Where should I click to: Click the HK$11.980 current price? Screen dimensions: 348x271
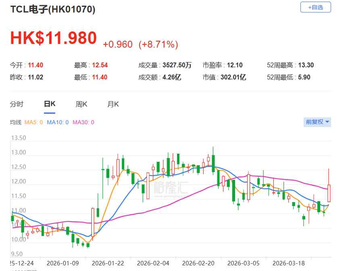pos(53,38)
